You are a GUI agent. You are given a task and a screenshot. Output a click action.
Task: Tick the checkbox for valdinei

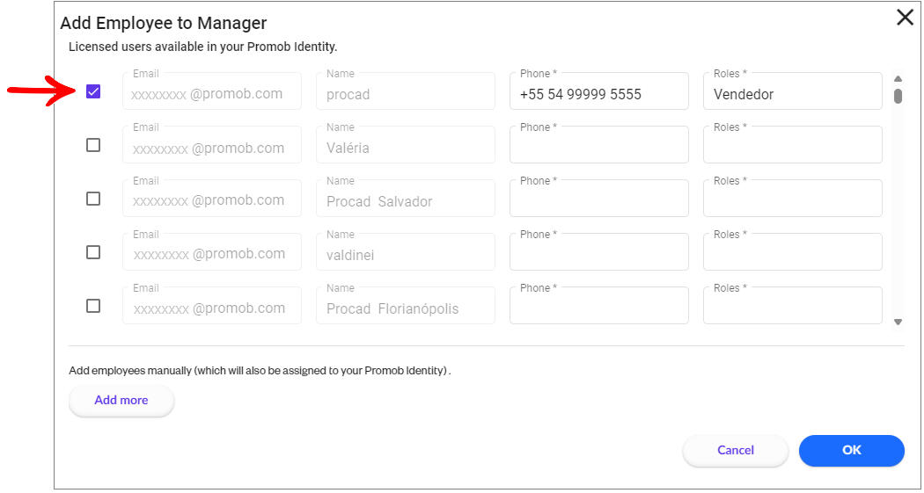point(93,252)
